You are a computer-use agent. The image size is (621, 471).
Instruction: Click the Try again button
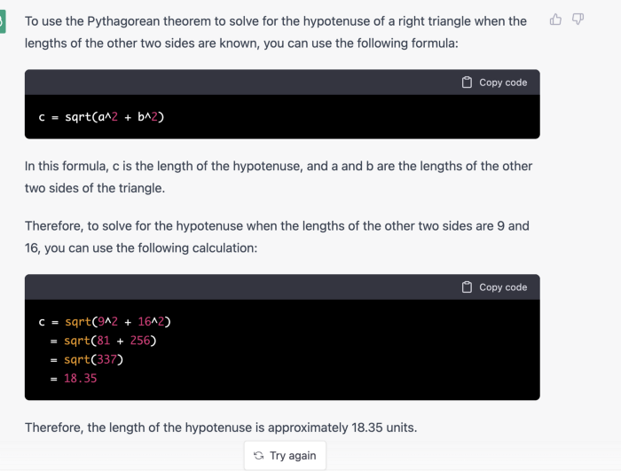point(285,456)
